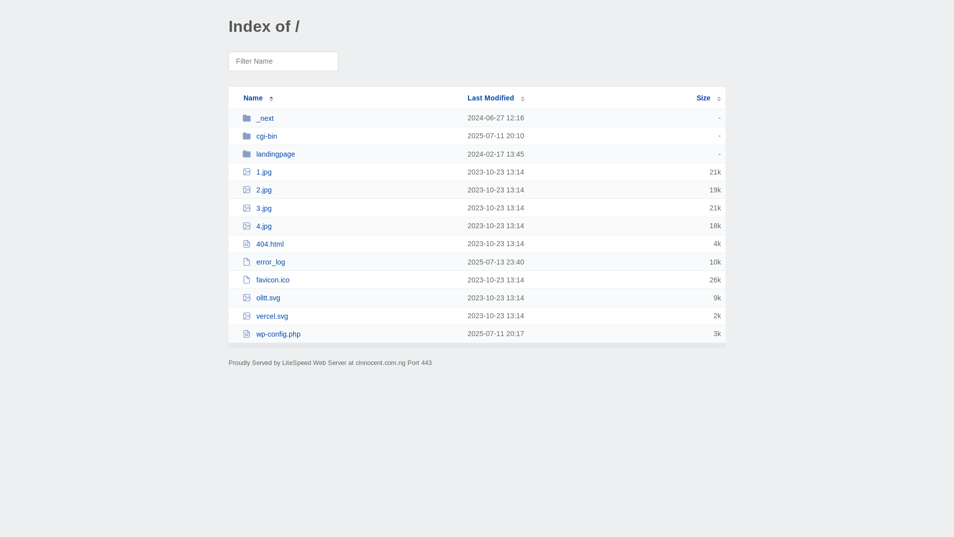Open the cgi-bin directory
Screen dimensions: 954x537
(x=267, y=136)
